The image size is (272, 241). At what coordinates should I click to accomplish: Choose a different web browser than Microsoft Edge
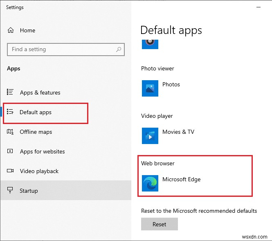pos(182,179)
